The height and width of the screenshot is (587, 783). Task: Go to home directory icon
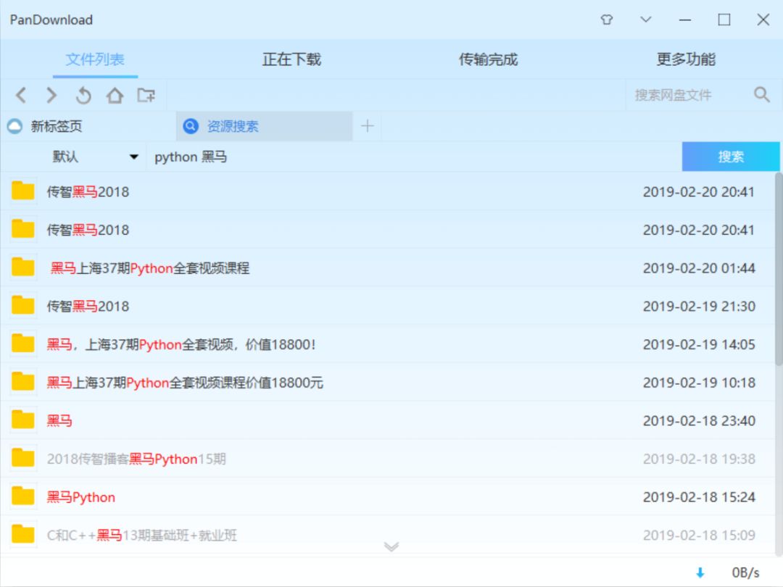pos(115,95)
